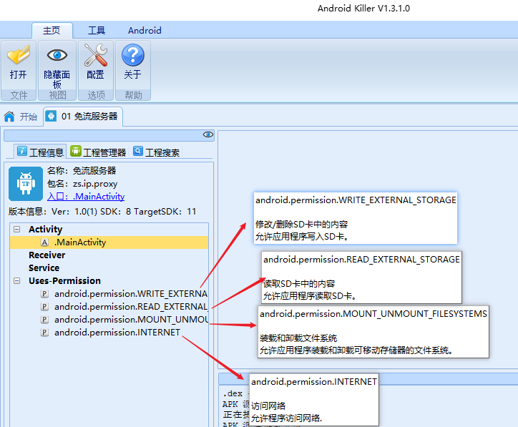
Task: Click P icon beside READ_EXTERNAL permission
Action: (44, 306)
